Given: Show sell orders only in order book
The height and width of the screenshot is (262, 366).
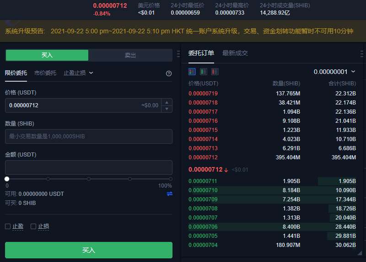Looking at the screenshot, I should click(215, 72).
